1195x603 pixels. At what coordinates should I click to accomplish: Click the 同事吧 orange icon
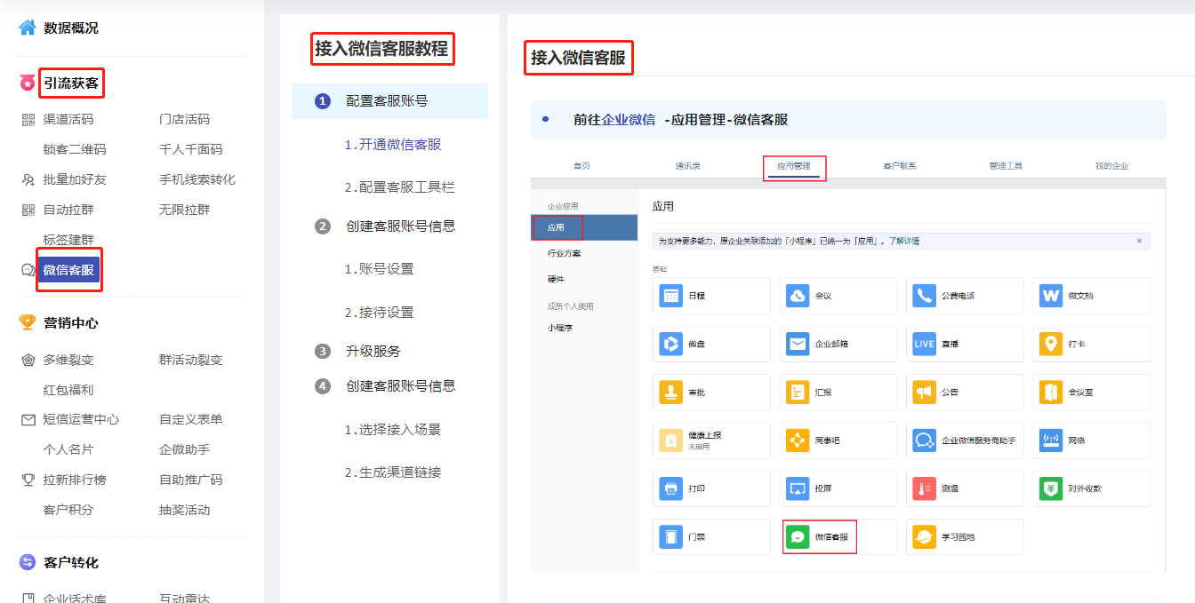pos(798,440)
